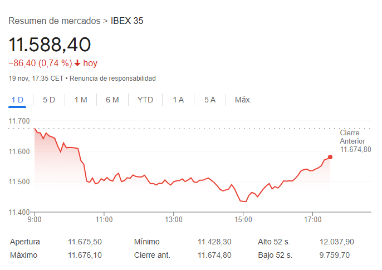Image resolution: width=382 pixels, height=270 pixels.
Task: Click the 13:00 label on the time axis
Action: [x=174, y=219]
